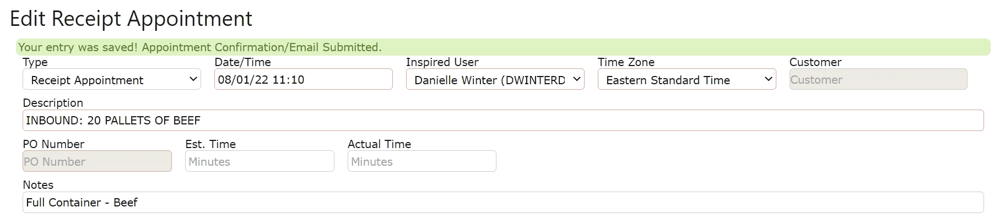
Task: Click the Actual Time label
Action: tap(380, 144)
